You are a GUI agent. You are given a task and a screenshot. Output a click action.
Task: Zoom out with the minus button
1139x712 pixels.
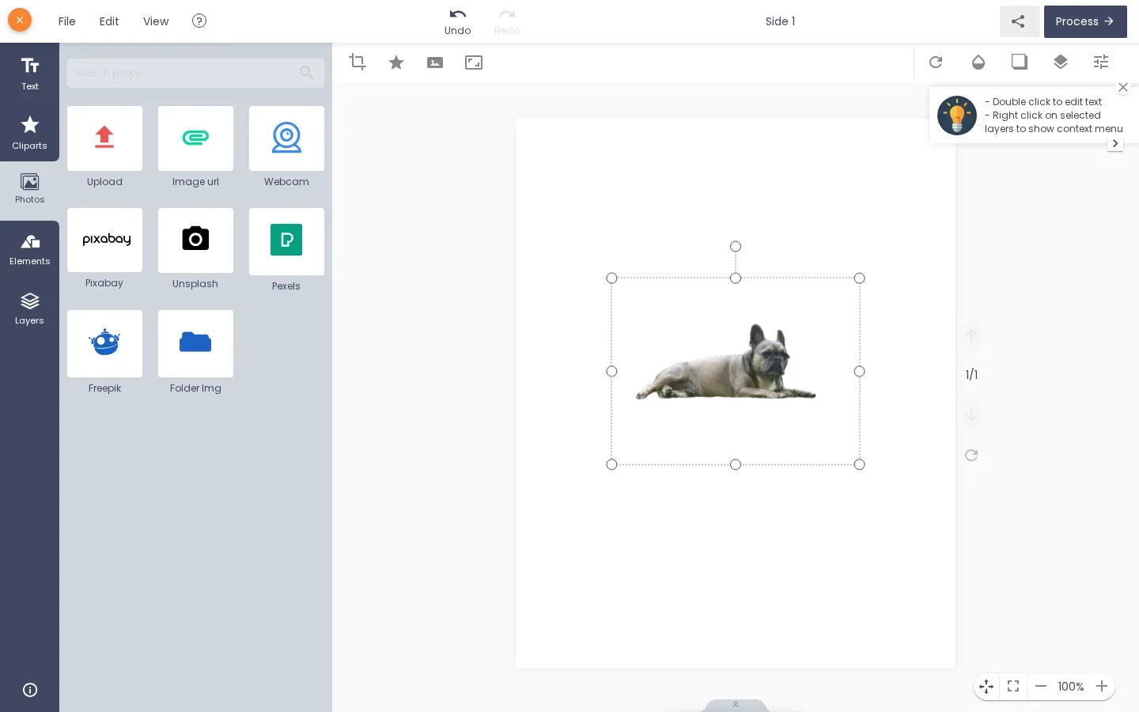[x=1041, y=687]
